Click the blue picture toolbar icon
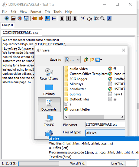 (47, 18)
